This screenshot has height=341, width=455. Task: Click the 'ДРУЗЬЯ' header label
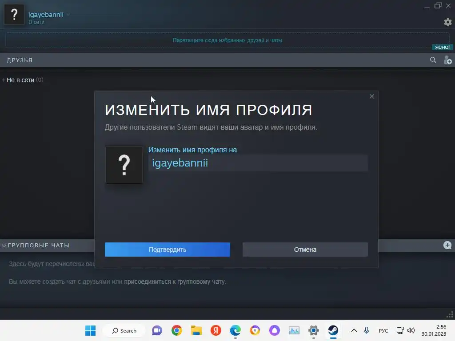click(x=20, y=60)
